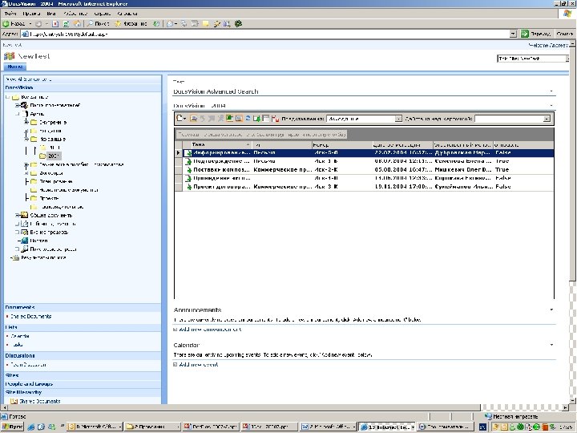The image size is (577, 433).
Task: Open the Файл menu
Action: (x=10, y=14)
